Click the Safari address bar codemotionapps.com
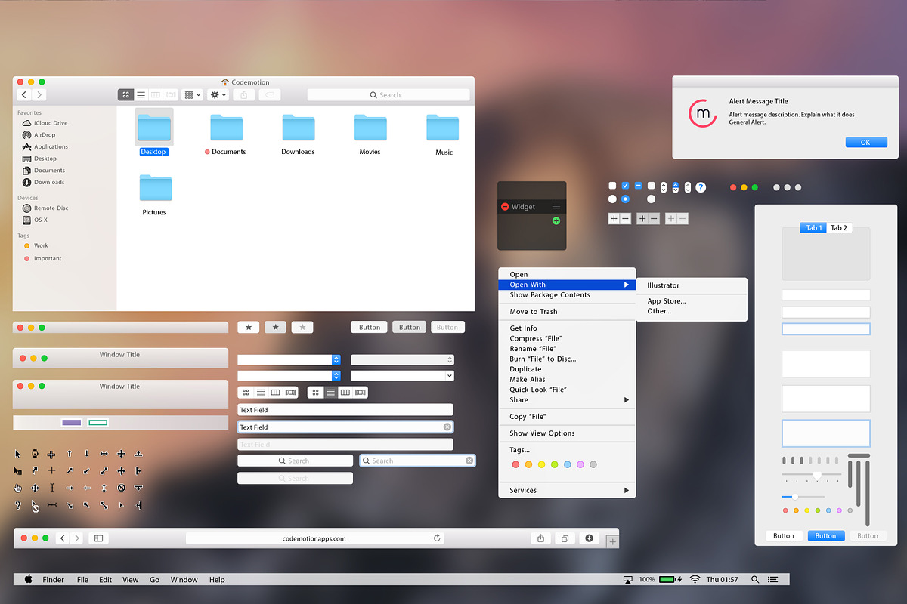907x604 pixels. [314, 538]
